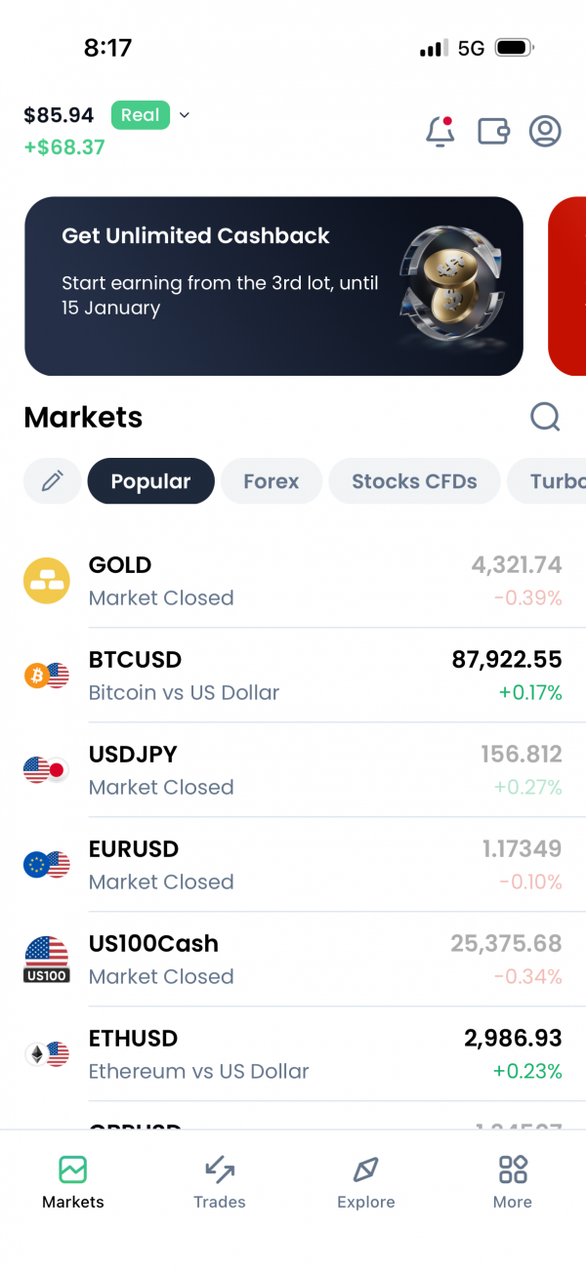The width and height of the screenshot is (586, 1273).
Task: Switch to the Forex category
Action: coord(271,481)
